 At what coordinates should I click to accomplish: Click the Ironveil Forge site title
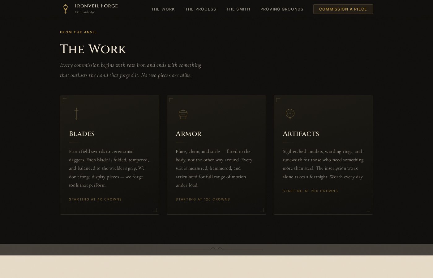tap(96, 6)
